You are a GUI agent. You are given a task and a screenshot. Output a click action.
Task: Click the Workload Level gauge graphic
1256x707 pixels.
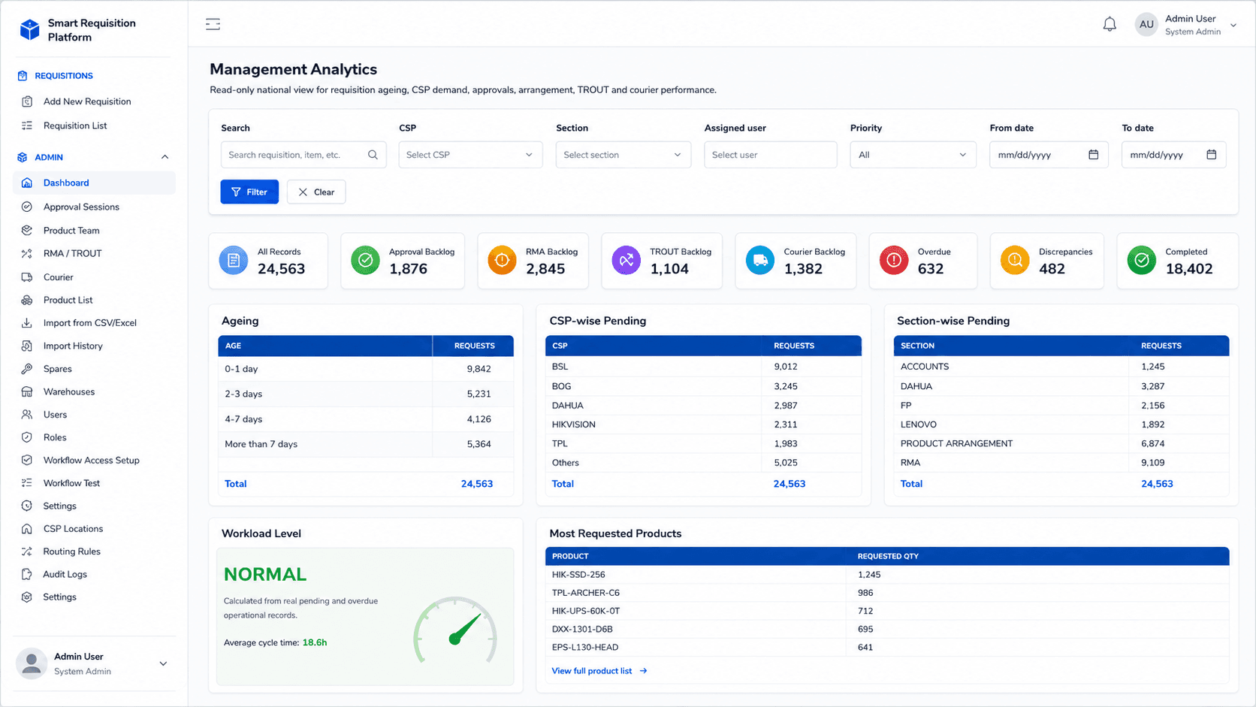coord(455,630)
